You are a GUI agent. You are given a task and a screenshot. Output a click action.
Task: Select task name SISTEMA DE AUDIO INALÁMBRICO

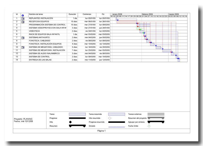point(44,54)
